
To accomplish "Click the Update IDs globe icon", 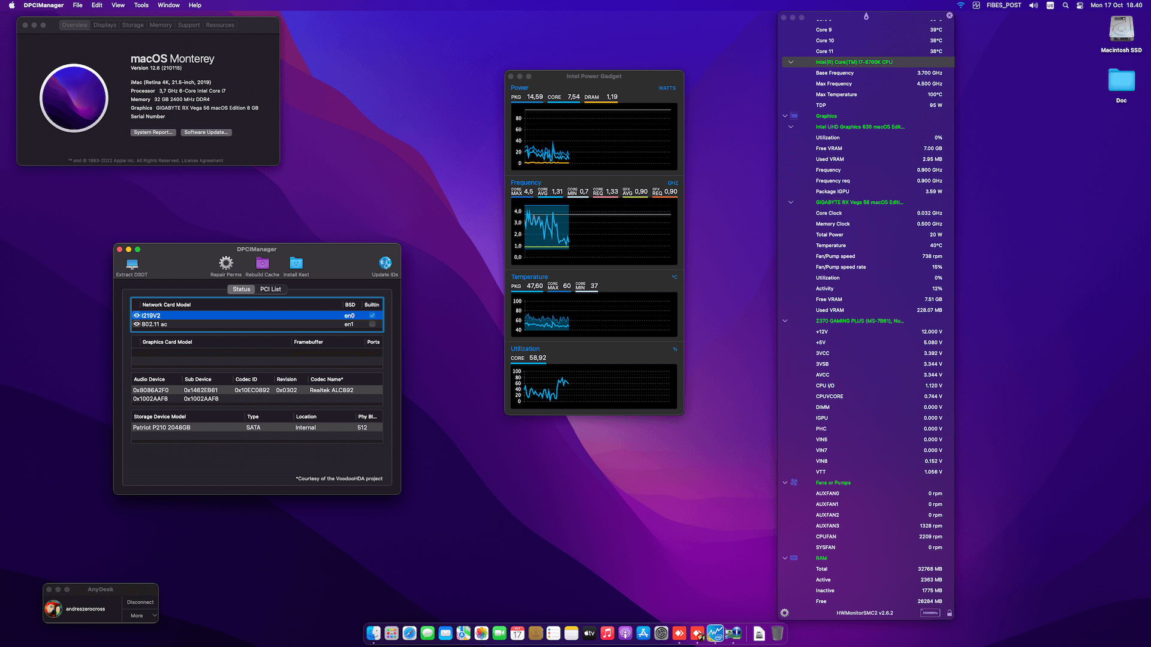I will (385, 263).
